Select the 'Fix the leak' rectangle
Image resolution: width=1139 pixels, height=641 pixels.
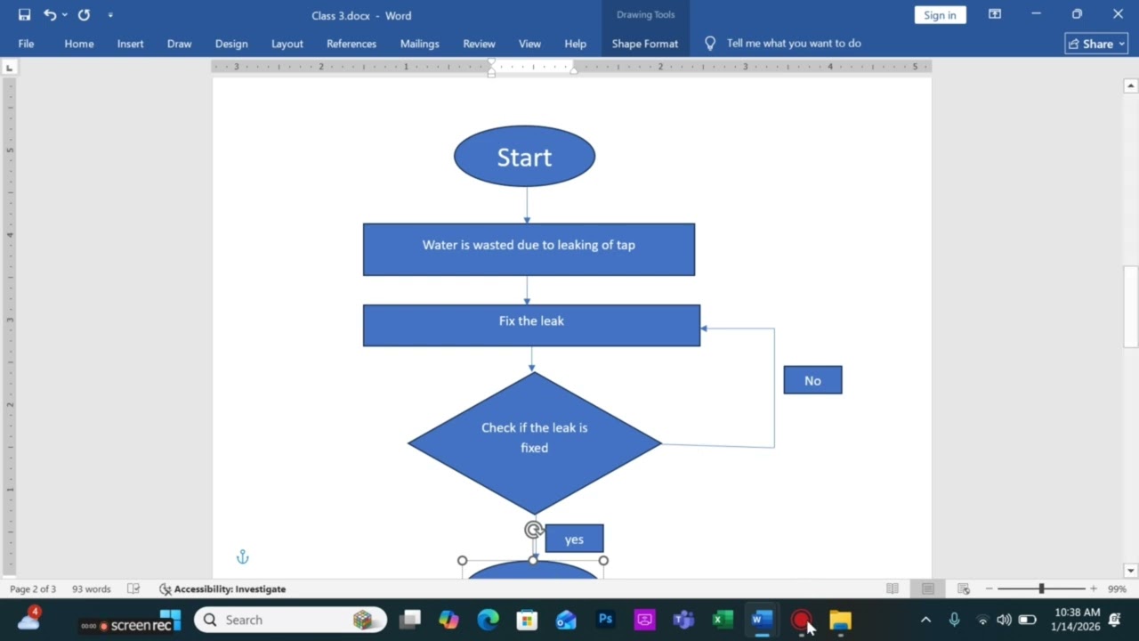(x=531, y=325)
